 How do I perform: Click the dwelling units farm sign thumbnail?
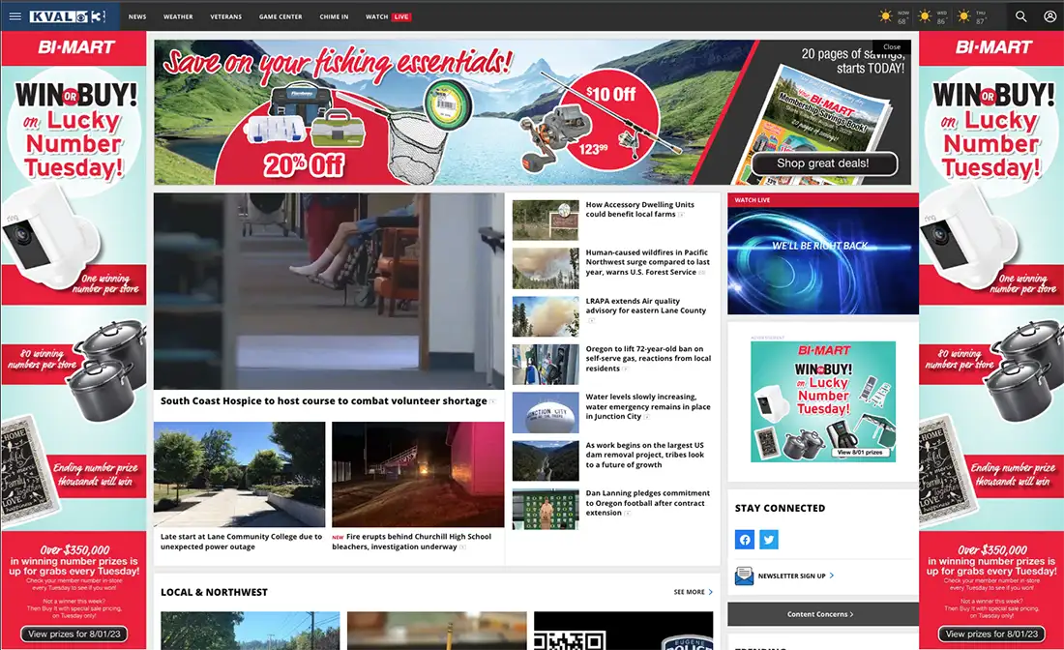546,220
